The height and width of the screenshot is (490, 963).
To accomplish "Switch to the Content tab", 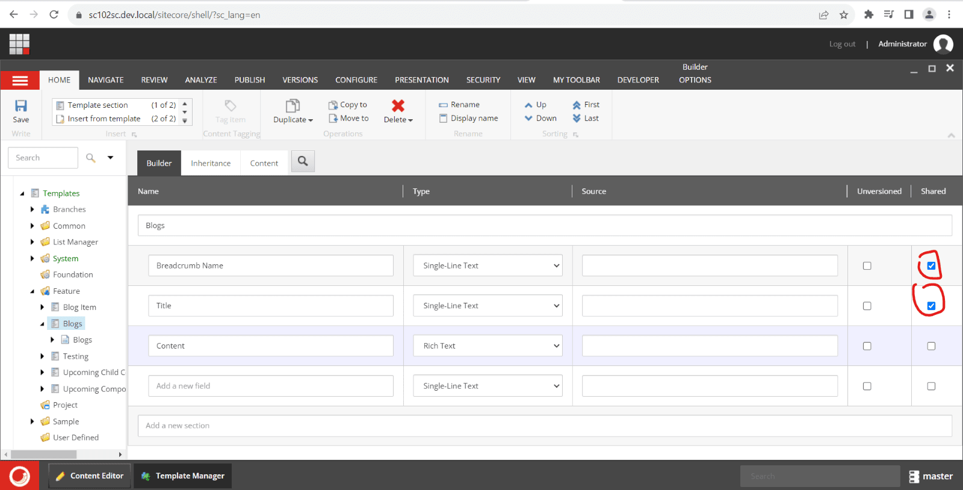I will click(x=264, y=163).
